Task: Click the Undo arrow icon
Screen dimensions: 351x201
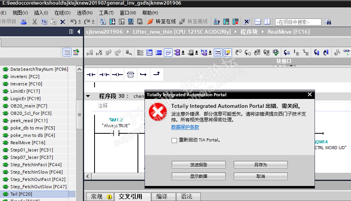Action: 73,22
